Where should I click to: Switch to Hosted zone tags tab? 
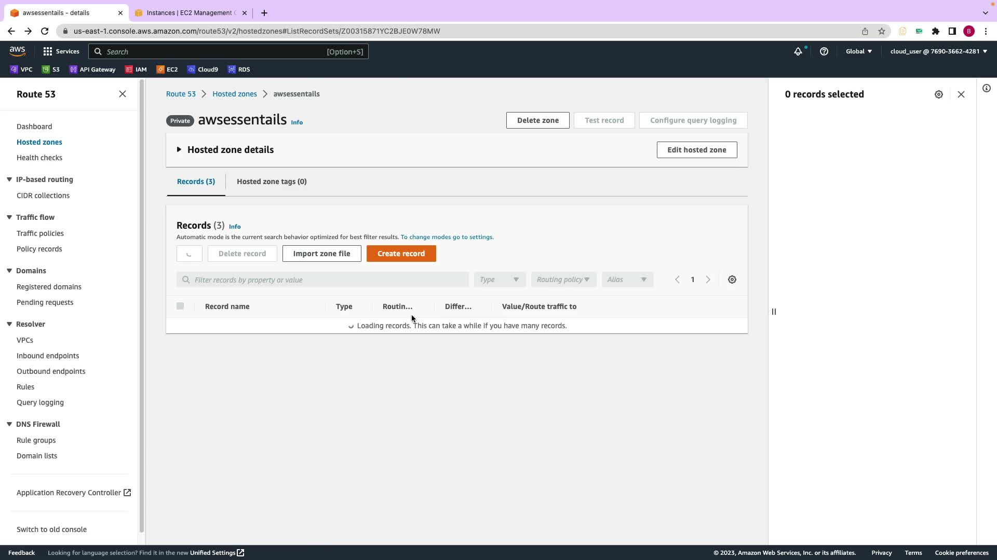click(x=272, y=181)
